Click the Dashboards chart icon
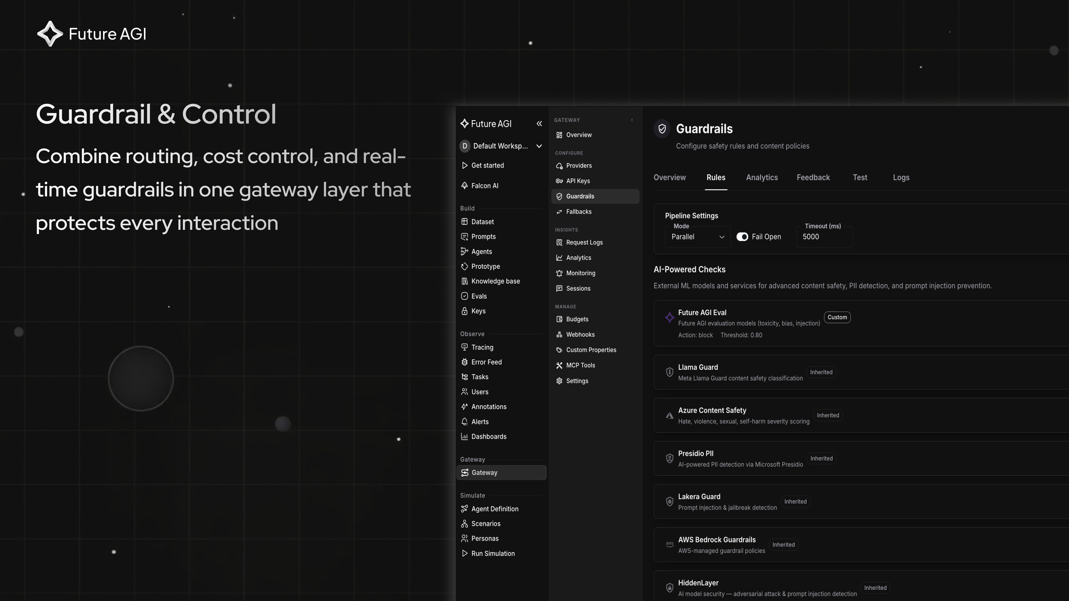The height and width of the screenshot is (601, 1069). pos(464,437)
